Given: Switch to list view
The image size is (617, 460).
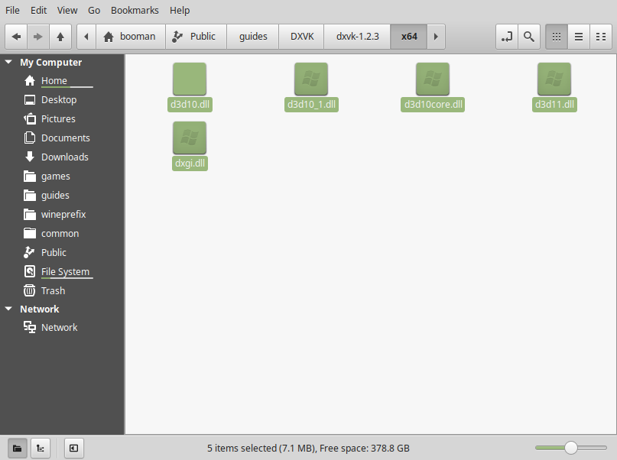Looking at the screenshot, I should [x=579, y=37].
